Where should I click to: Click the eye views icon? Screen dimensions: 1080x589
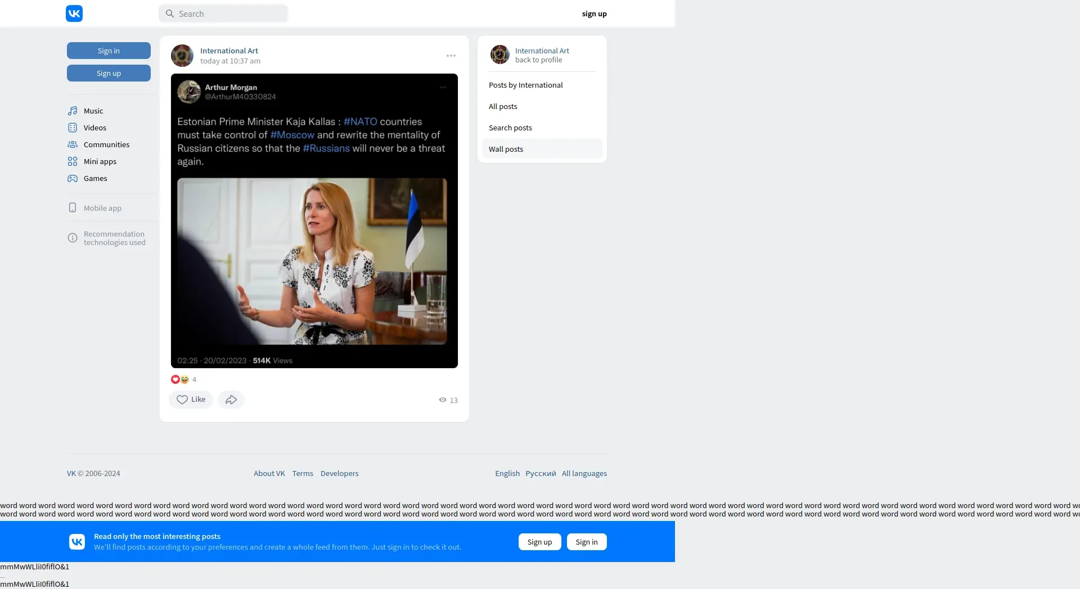tap(443, 400)
